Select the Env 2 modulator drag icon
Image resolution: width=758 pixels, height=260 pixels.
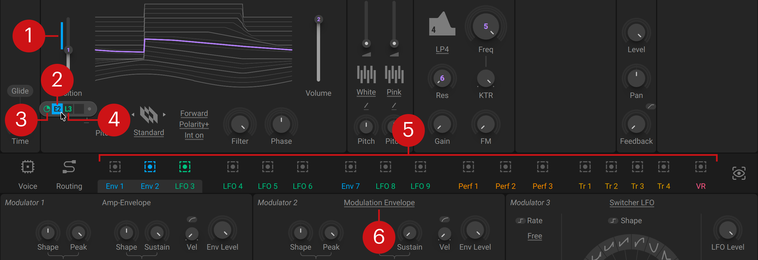(x=150, y=167)
